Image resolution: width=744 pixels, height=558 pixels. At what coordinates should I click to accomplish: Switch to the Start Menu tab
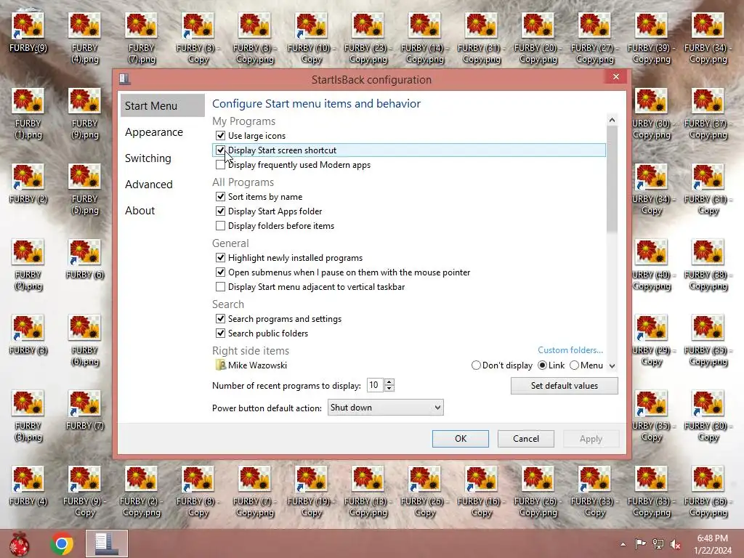pos(162,106)
